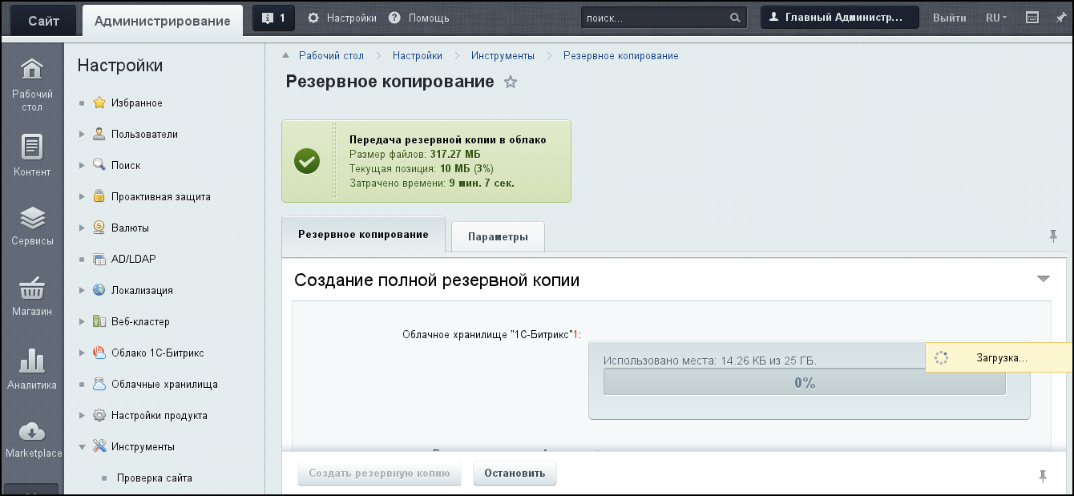Toggle the pin icon in bottom button bar
The height and width of the screenshot is (496, 1074).
tap(1043, 476)
